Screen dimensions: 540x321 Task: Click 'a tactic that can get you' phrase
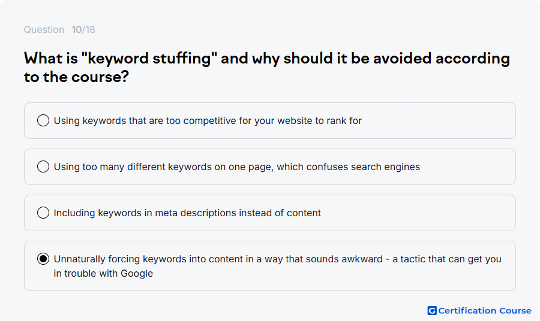pyautogui.click(x=447, y=259)
